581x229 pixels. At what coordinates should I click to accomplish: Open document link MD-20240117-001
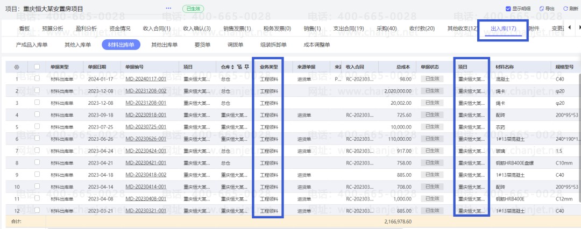146,79
